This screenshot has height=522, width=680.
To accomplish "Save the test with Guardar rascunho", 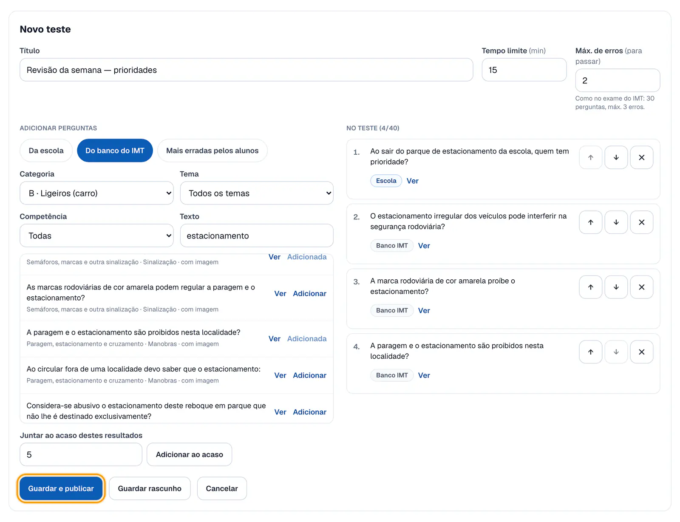I will point(150,488).
